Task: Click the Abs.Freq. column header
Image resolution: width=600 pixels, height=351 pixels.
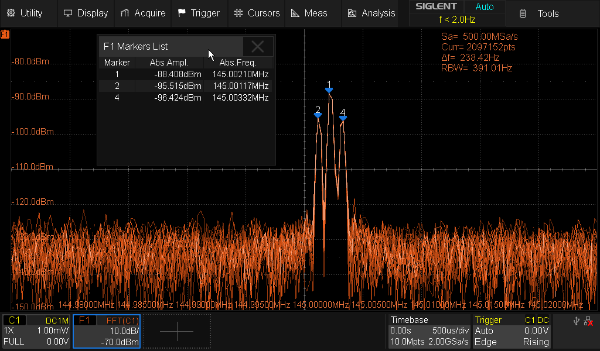Action: click(238, 63)
